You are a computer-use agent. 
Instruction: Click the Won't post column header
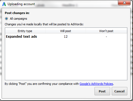click(x=106, y=31)
